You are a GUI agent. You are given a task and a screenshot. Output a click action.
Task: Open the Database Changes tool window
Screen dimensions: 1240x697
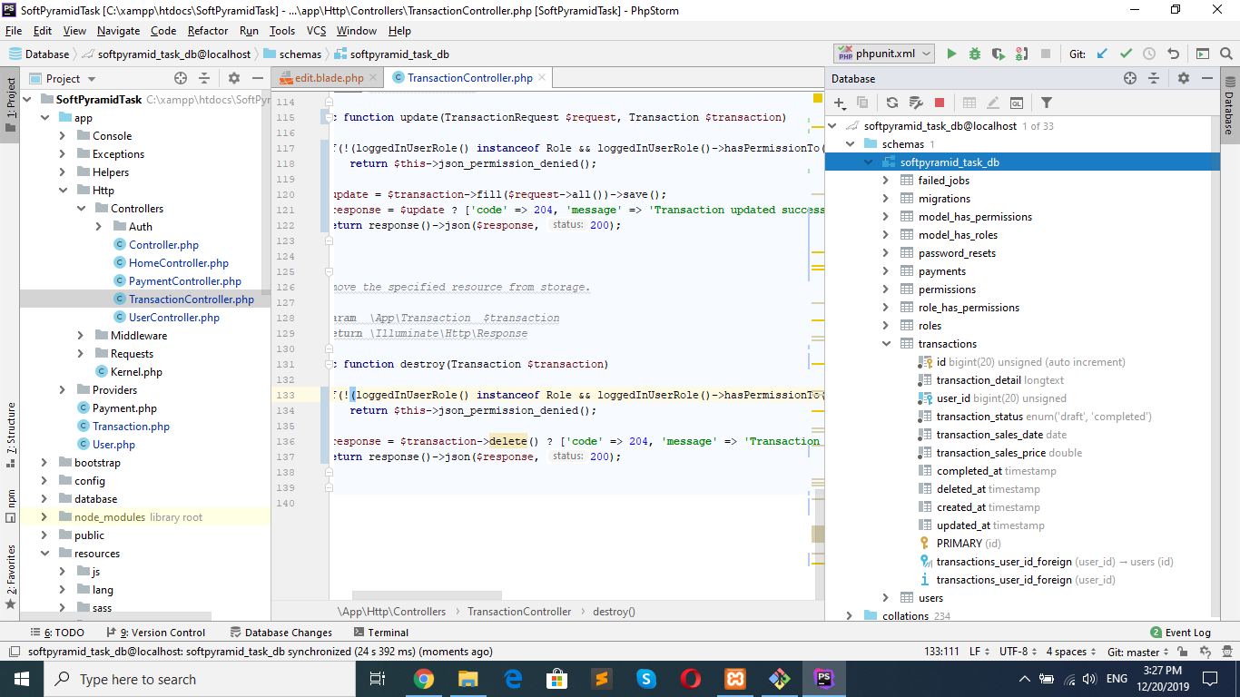[x=281, y=633]
